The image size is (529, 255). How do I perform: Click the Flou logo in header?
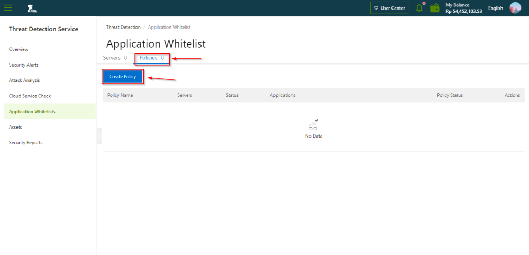32,8
